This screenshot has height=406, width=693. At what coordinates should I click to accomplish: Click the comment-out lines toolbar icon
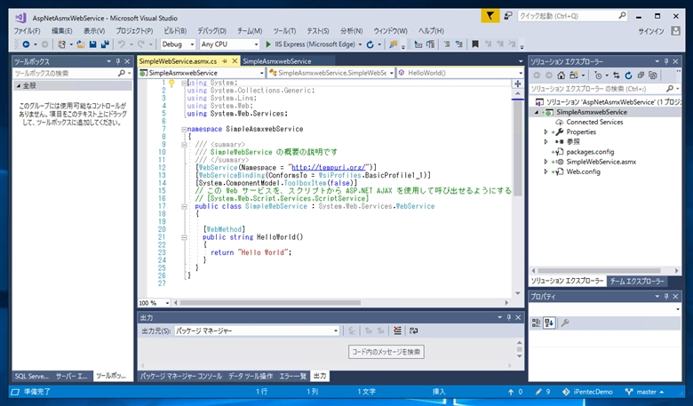point(447,44)
